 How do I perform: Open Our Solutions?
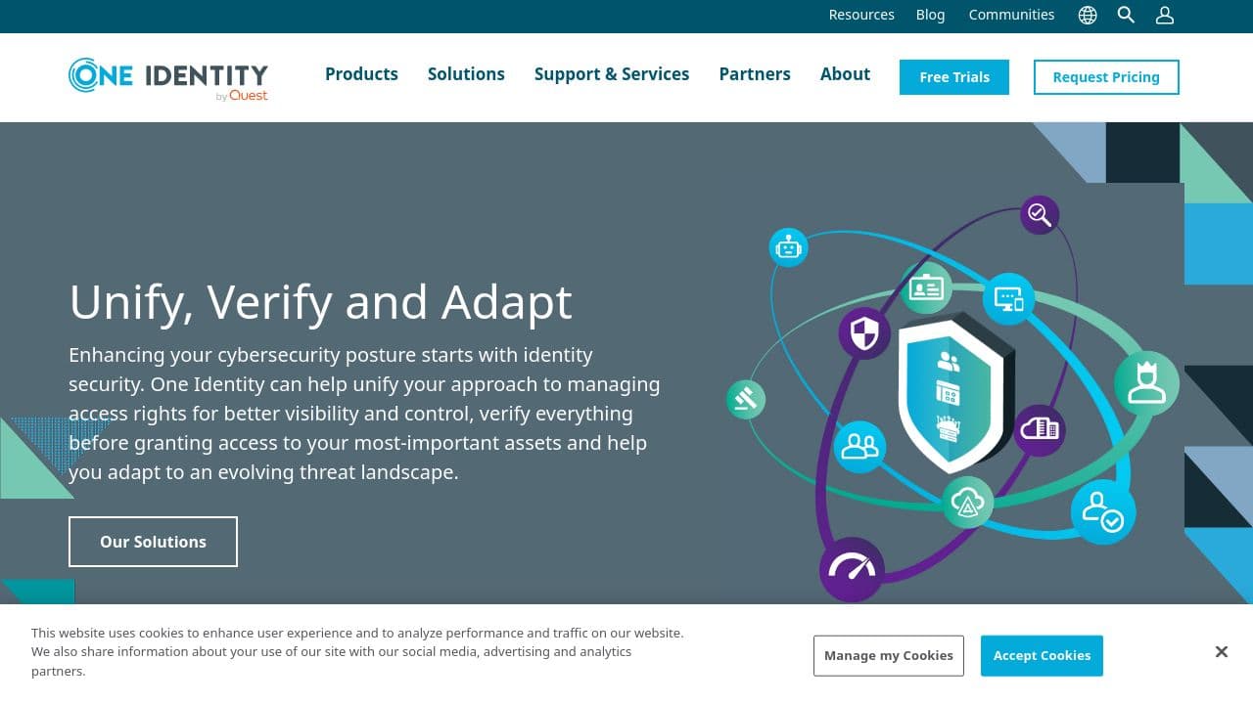coord(153,541)
